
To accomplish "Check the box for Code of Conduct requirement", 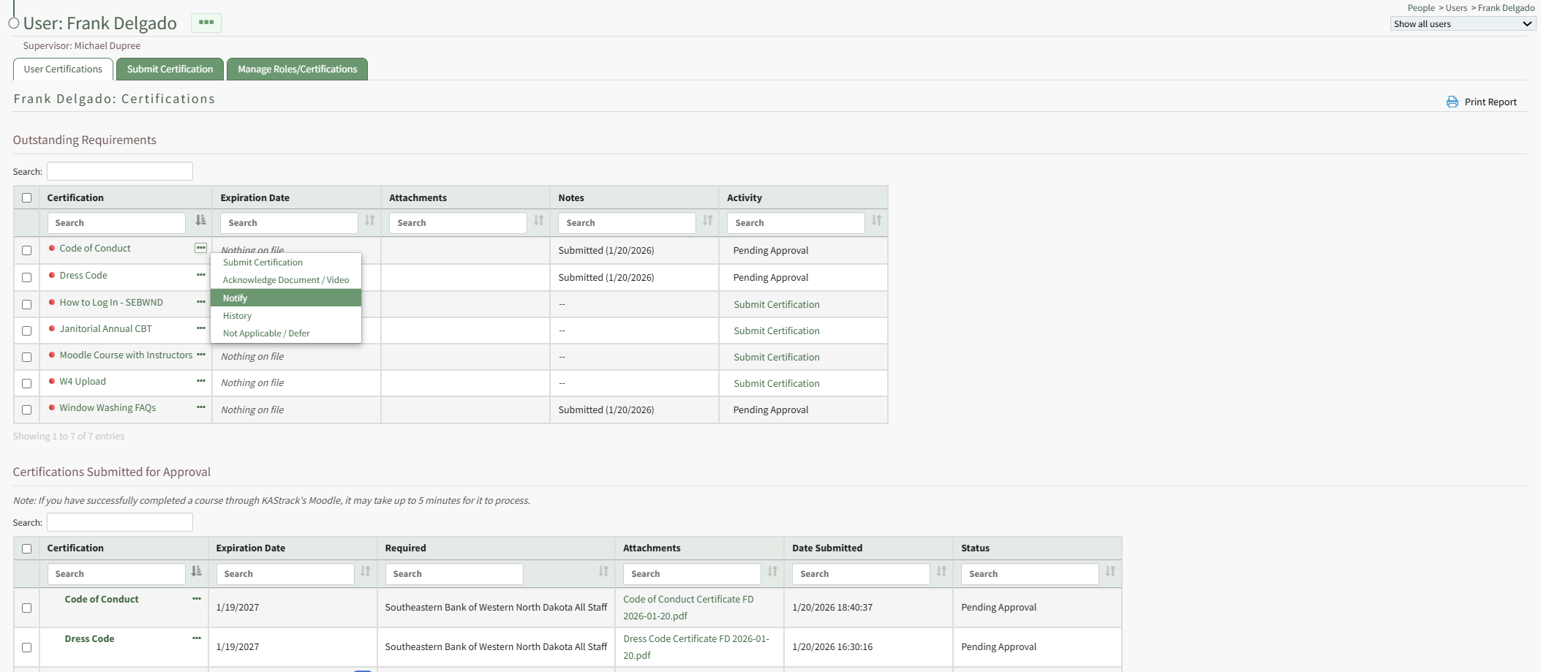I will (x=27, y=251).
